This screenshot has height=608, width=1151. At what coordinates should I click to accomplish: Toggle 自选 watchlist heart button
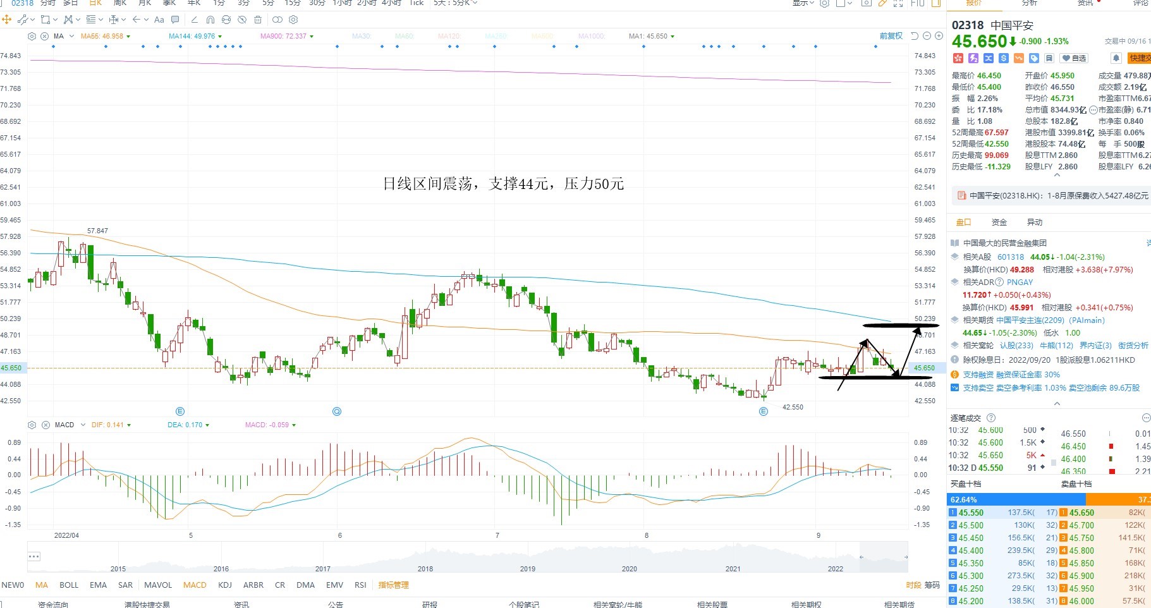(x=1074, y=58)
